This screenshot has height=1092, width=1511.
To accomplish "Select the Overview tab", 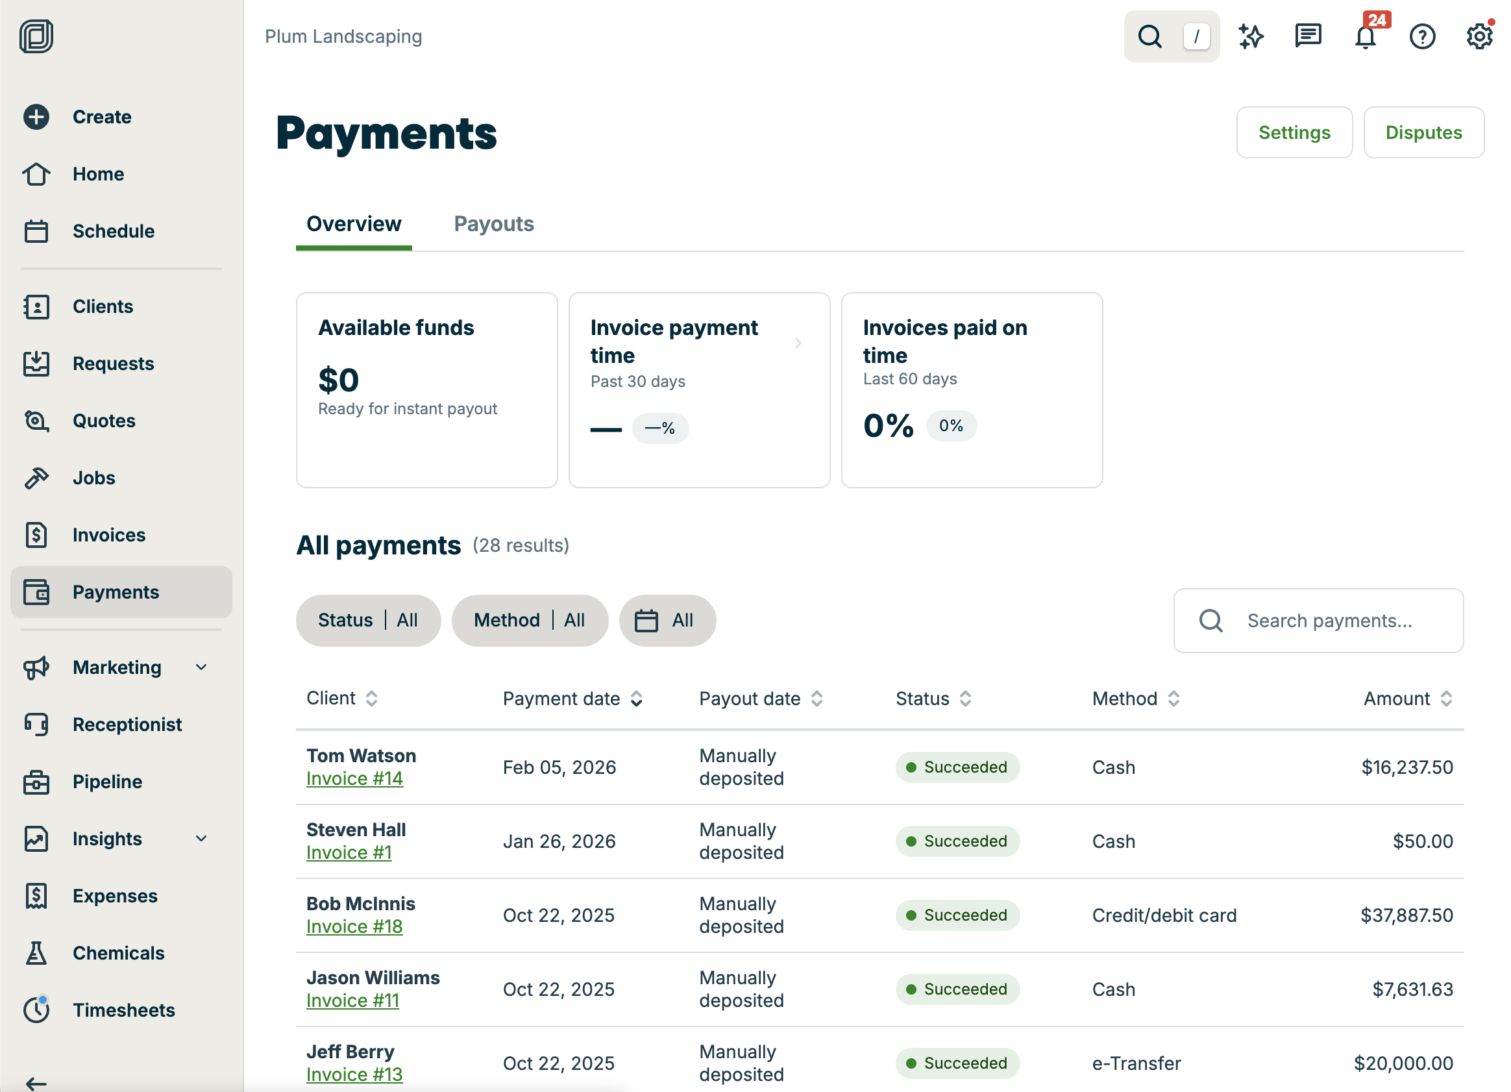I will tap(354, 225).
